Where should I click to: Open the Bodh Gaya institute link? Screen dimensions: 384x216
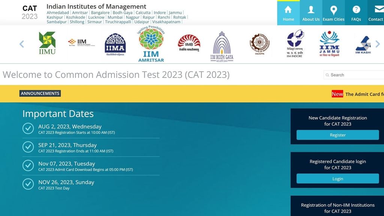[x=123, y=12]
